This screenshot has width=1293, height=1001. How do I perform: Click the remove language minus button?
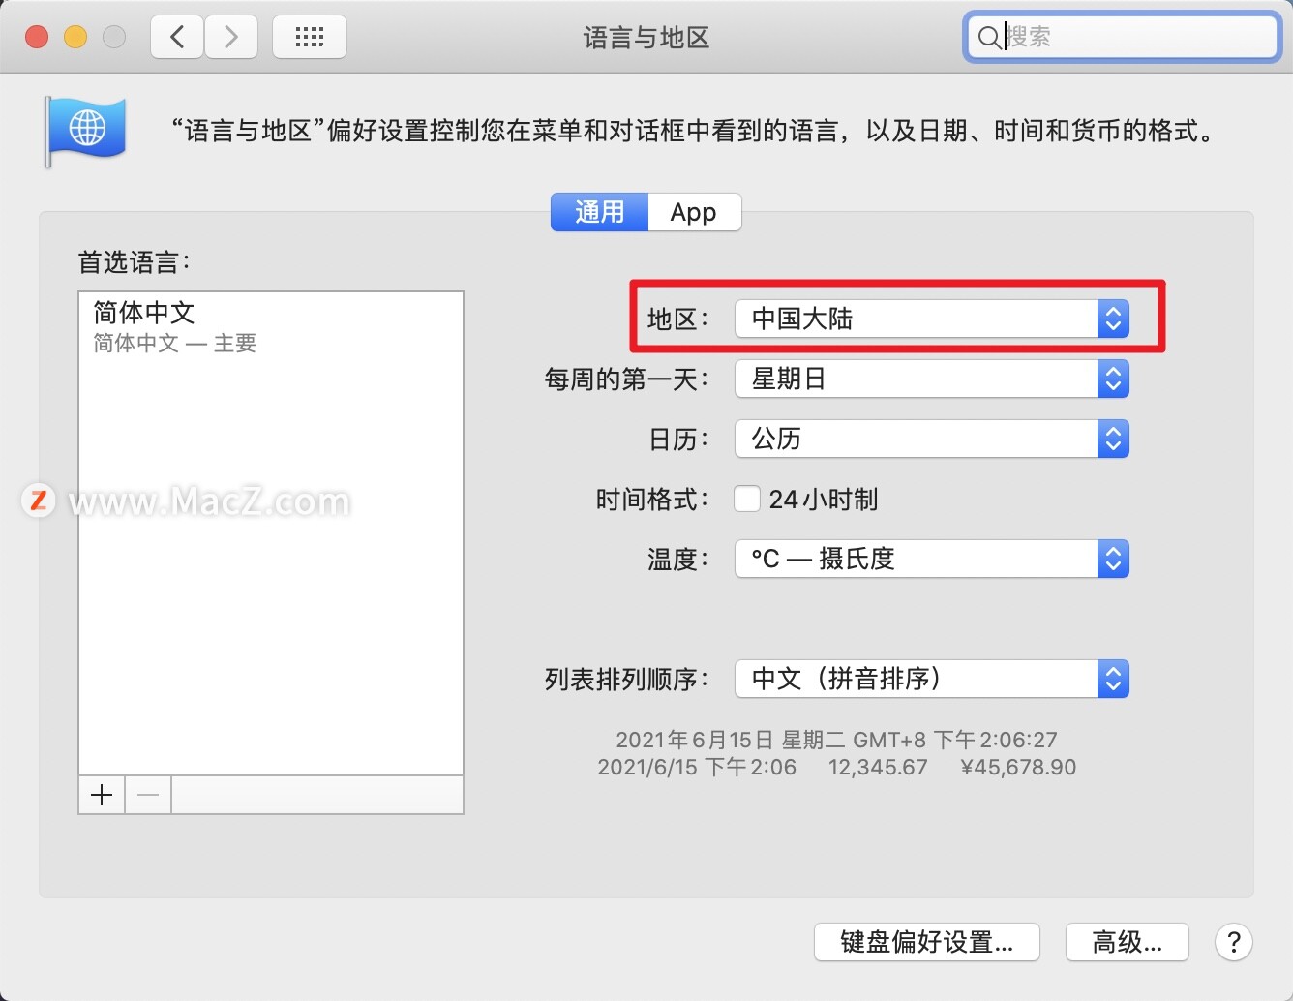(x=147, y=794)
